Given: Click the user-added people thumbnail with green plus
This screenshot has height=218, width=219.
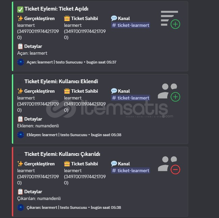Looking at the screenshot, I should pos(169,92).
